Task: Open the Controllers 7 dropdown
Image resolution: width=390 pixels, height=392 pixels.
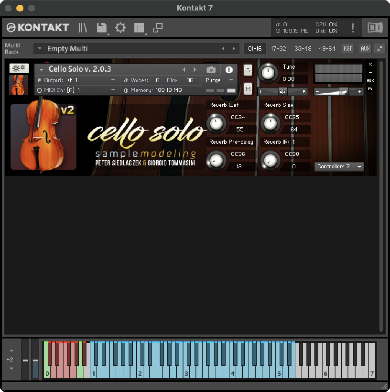Action: pyautogui.click(x=339, y=167)
